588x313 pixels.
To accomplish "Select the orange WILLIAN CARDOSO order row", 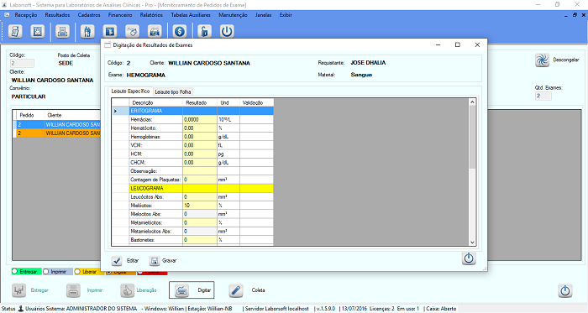I will 59,133.
